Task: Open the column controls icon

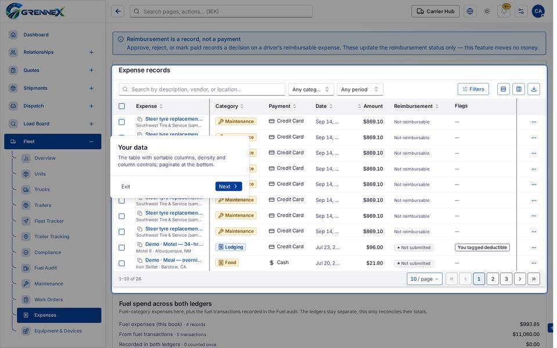Action: click(x=519, y=89)
